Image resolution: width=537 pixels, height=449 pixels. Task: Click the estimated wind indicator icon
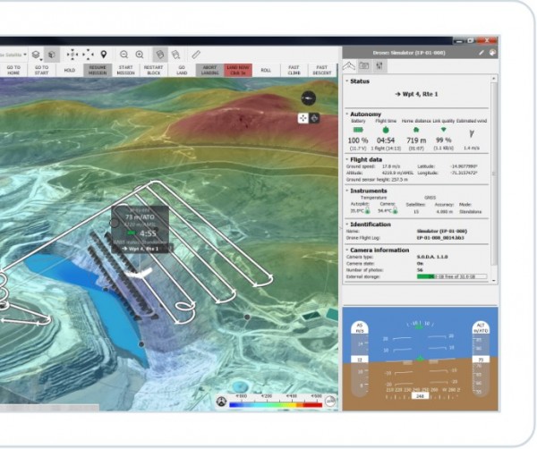472,133
